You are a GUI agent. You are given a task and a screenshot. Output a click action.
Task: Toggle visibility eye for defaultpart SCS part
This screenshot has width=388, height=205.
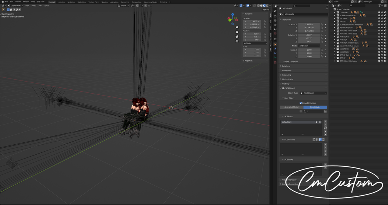pos(320,122)
